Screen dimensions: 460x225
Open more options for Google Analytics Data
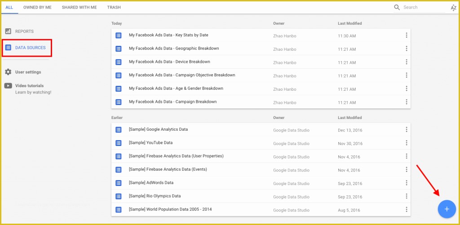coord(406,130)
